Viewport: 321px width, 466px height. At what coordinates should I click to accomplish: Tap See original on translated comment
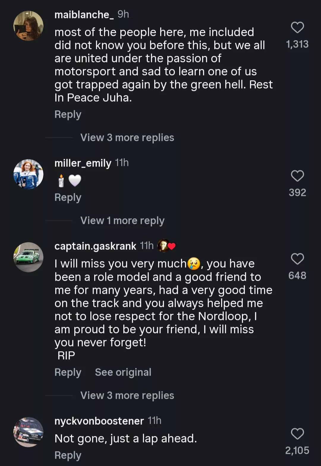(x=123, y=372)
